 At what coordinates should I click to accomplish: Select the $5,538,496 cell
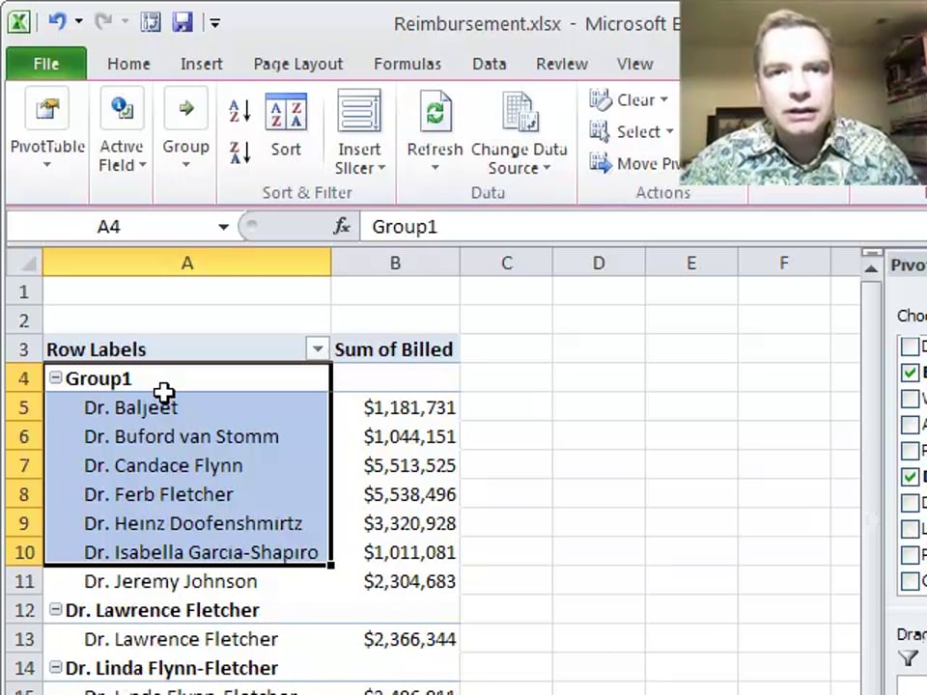(395, 494)
